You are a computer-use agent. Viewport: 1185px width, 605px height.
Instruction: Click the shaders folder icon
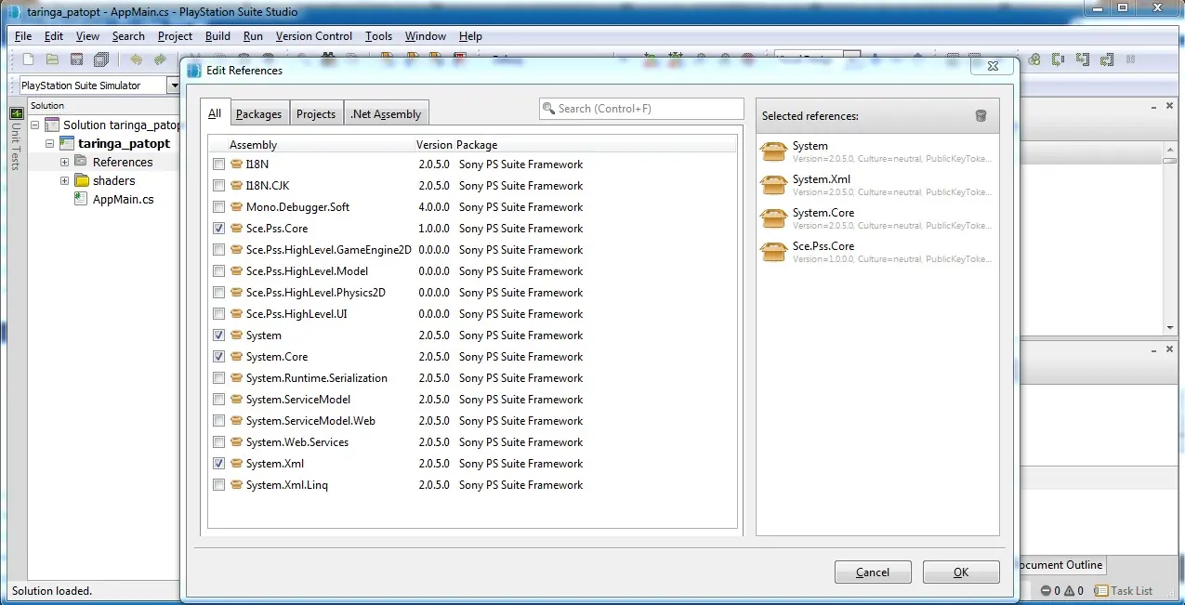pyautogui.click(x=81, y=180)
